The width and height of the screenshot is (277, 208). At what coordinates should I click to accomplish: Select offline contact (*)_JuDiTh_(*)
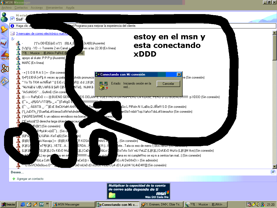pos(107,112)
